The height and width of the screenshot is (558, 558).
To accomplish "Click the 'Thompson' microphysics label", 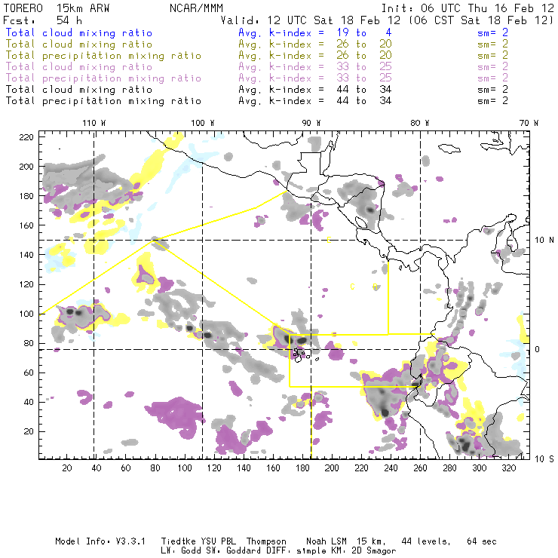I will (x=266, y=541).
